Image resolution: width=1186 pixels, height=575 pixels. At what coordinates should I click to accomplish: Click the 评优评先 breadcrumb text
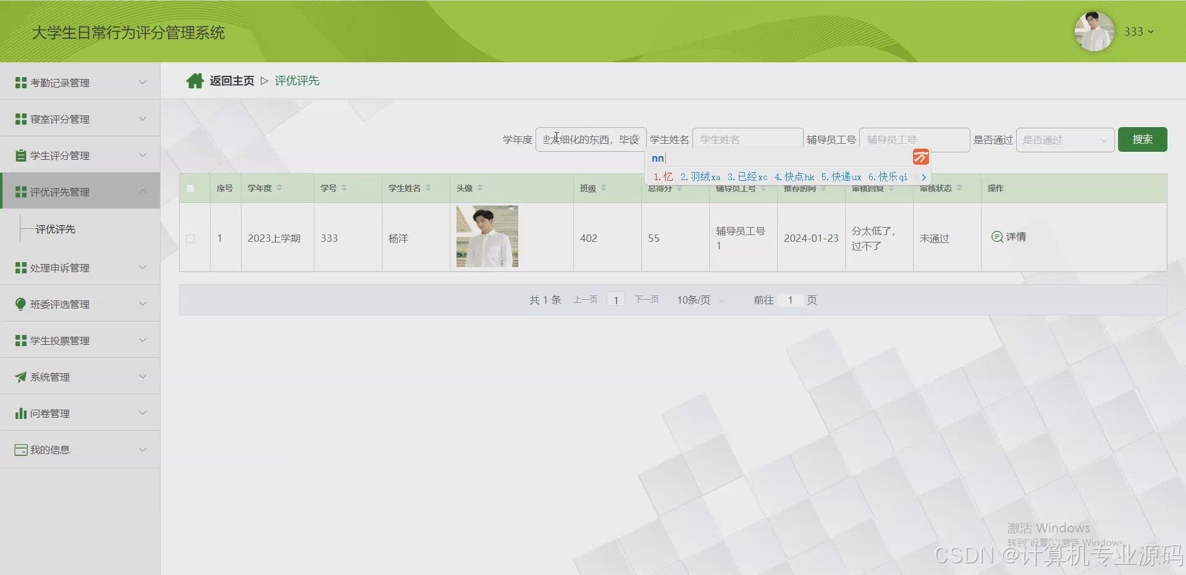297,81
